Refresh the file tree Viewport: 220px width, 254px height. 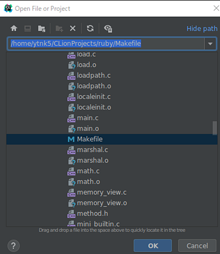pos(90,28)
